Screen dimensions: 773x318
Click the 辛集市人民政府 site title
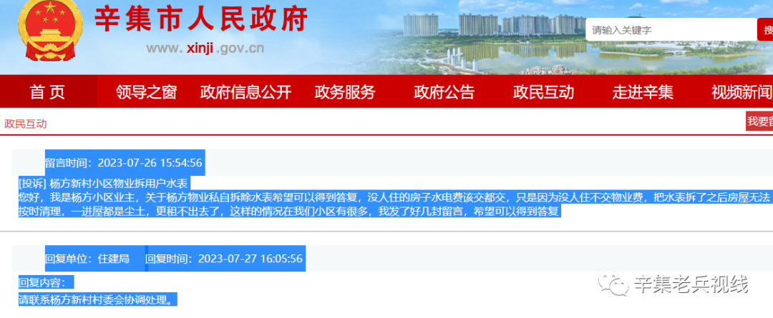click(x=201, y=20)
